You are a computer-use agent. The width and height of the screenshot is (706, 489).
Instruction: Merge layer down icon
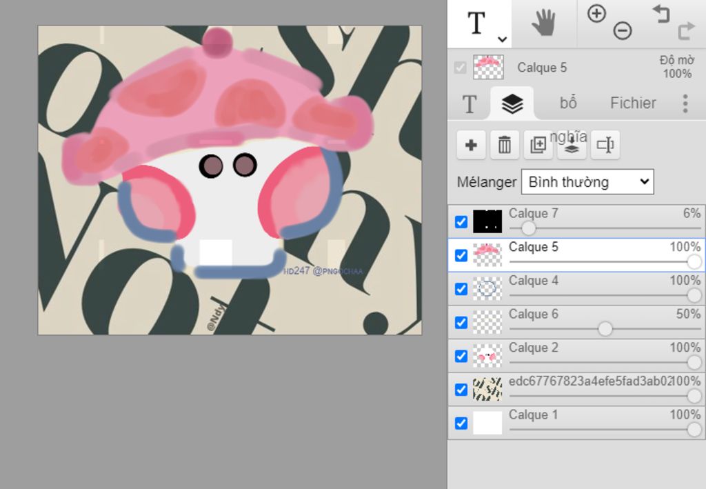tap(572, 145)
